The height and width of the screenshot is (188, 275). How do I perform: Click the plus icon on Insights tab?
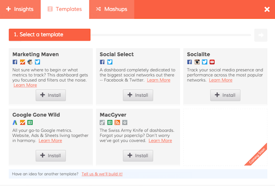pyautogui.click(x=8, y=9)
